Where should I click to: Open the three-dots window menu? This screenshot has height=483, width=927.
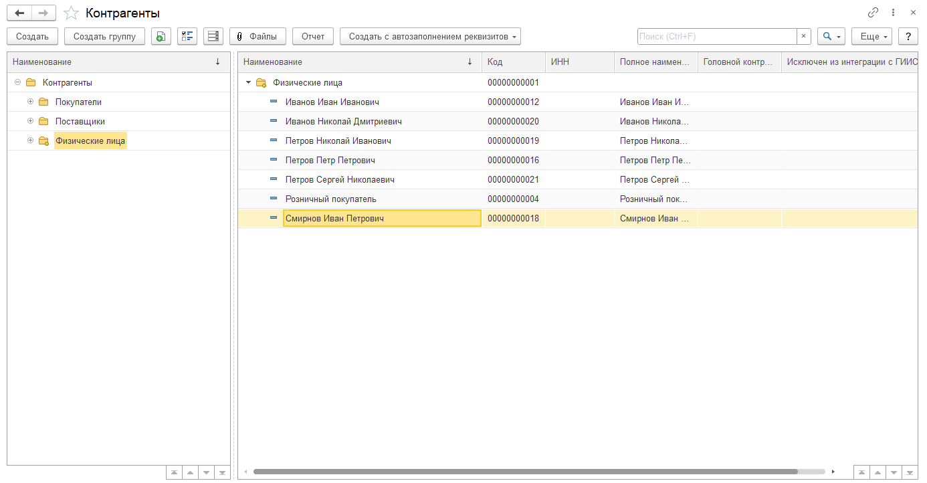click(893, 13)
